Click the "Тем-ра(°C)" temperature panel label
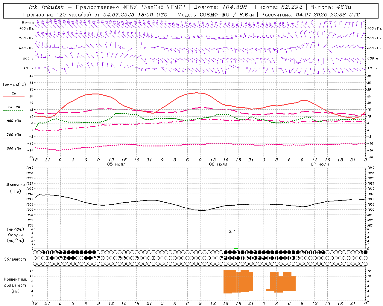Viewport: 383px width, 306px height. pos(14,85)
